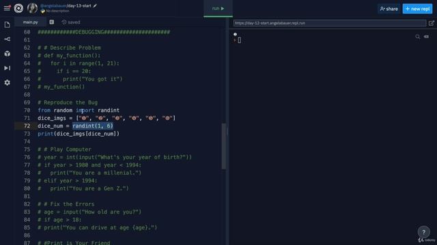Viewport: 437px width, 245px height.
Task: Click line number 70
Action: [27, 110]
